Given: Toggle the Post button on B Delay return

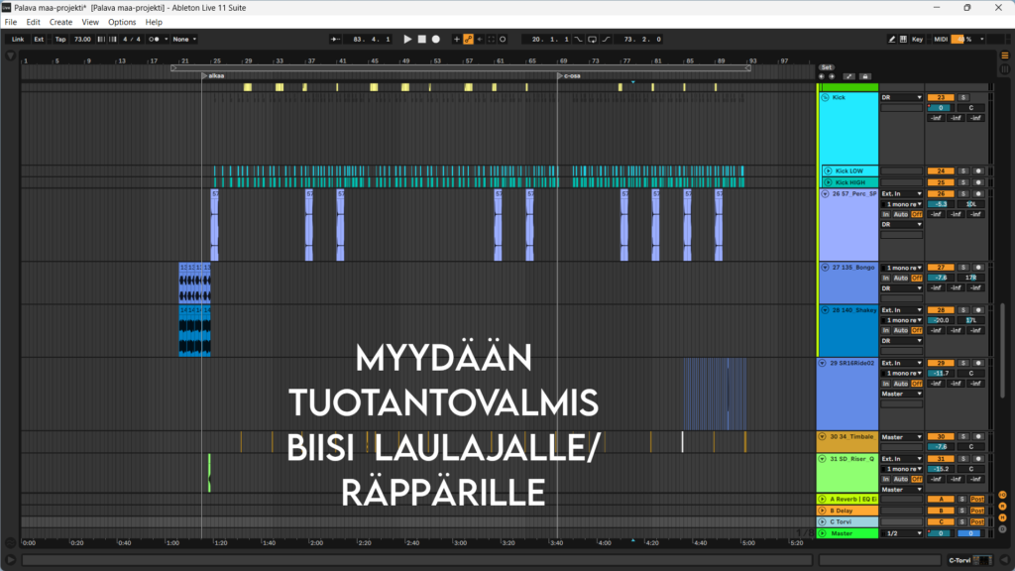Looking at the screenshot, I should tap(977, 510).
